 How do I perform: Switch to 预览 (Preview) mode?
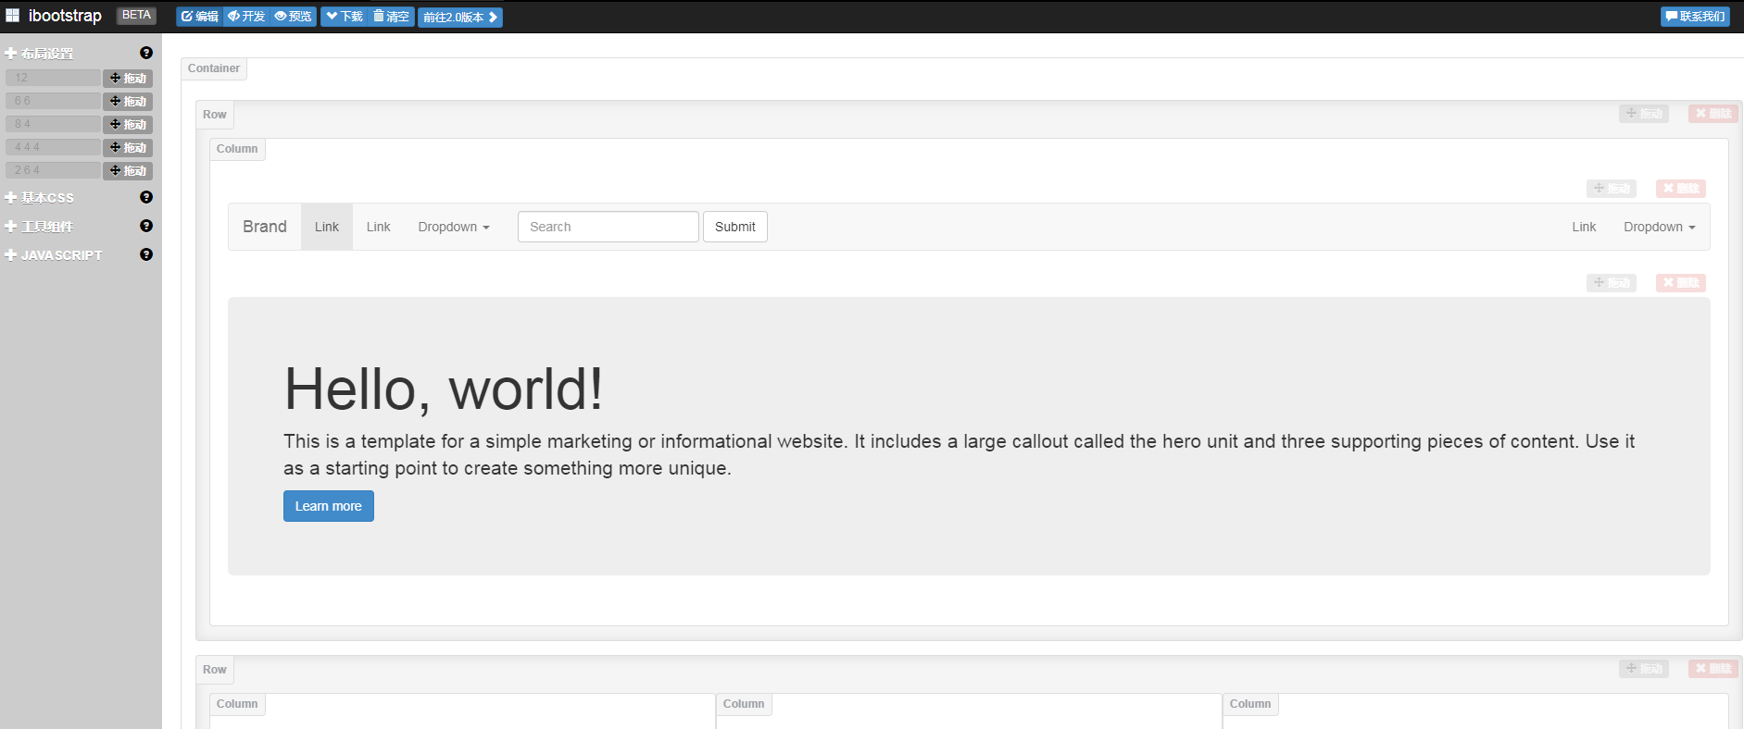(294, 17)
